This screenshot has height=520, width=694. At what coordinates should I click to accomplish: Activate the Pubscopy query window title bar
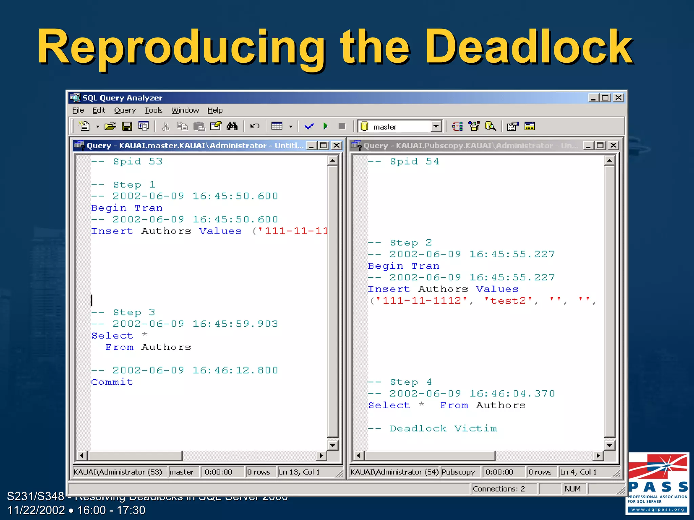(468, 146)
